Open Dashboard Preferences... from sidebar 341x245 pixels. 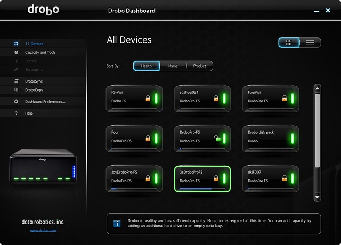coord(43,102)
